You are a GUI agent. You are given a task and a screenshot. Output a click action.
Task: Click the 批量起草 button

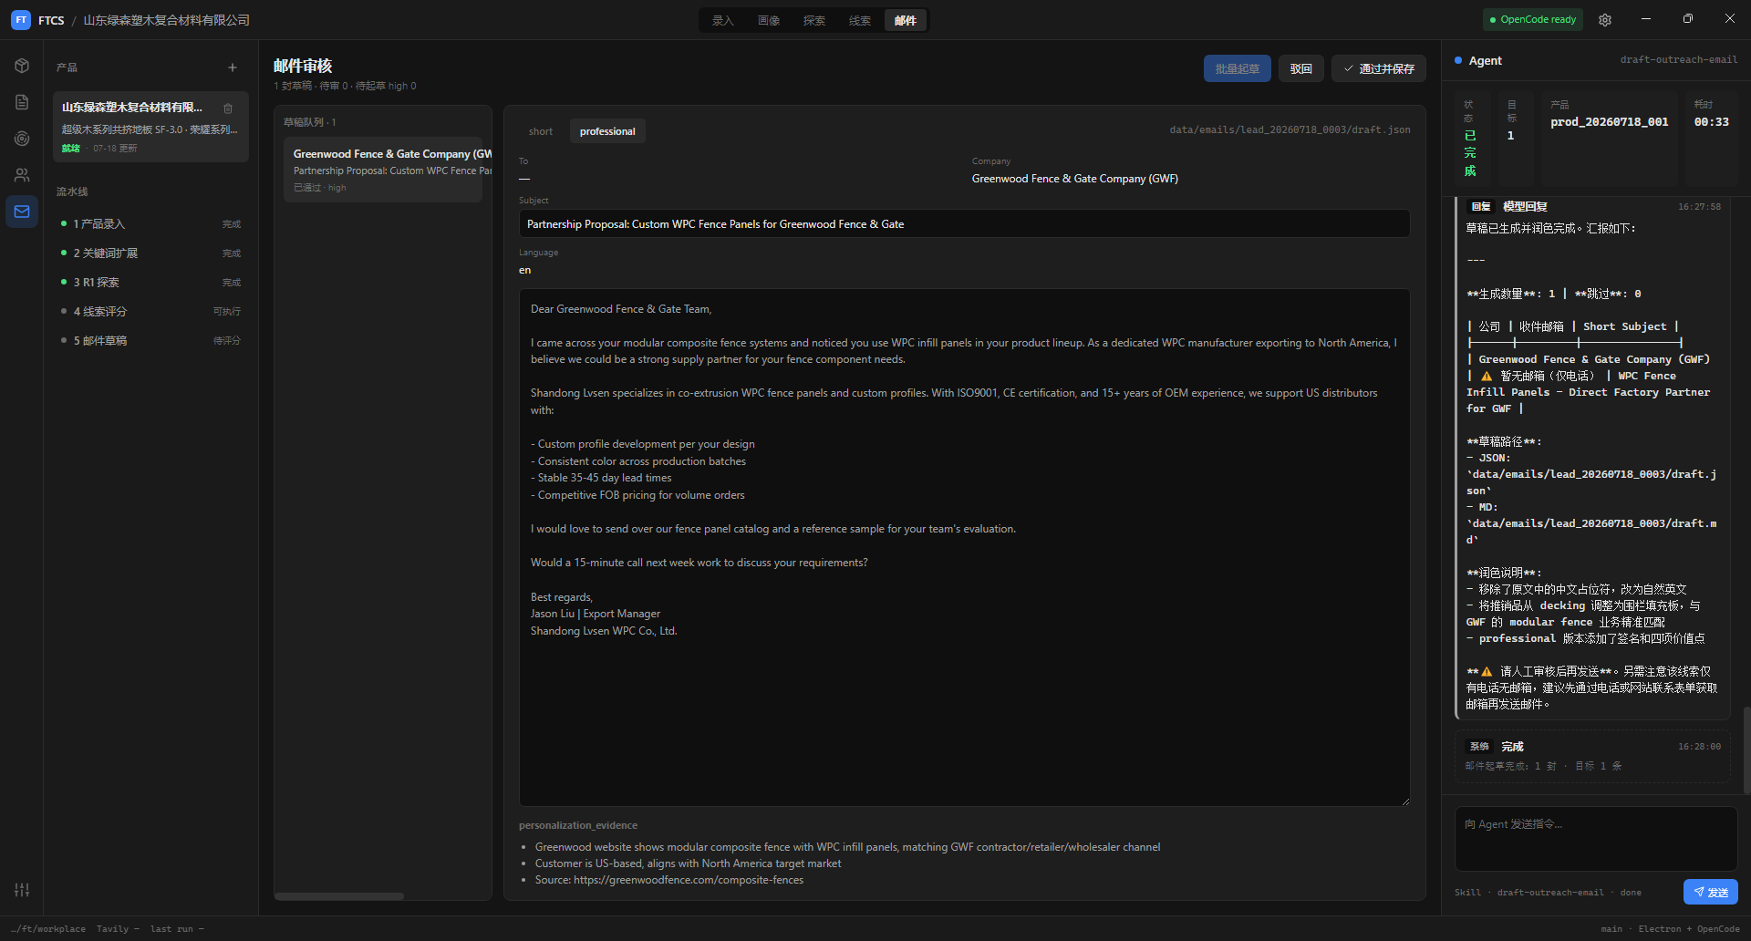pyautogui.click(x=1238, y=68)
